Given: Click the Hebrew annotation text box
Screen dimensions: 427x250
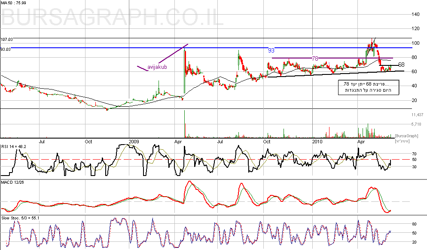Looking at the screenshot, I should click(x=369, y=87).
